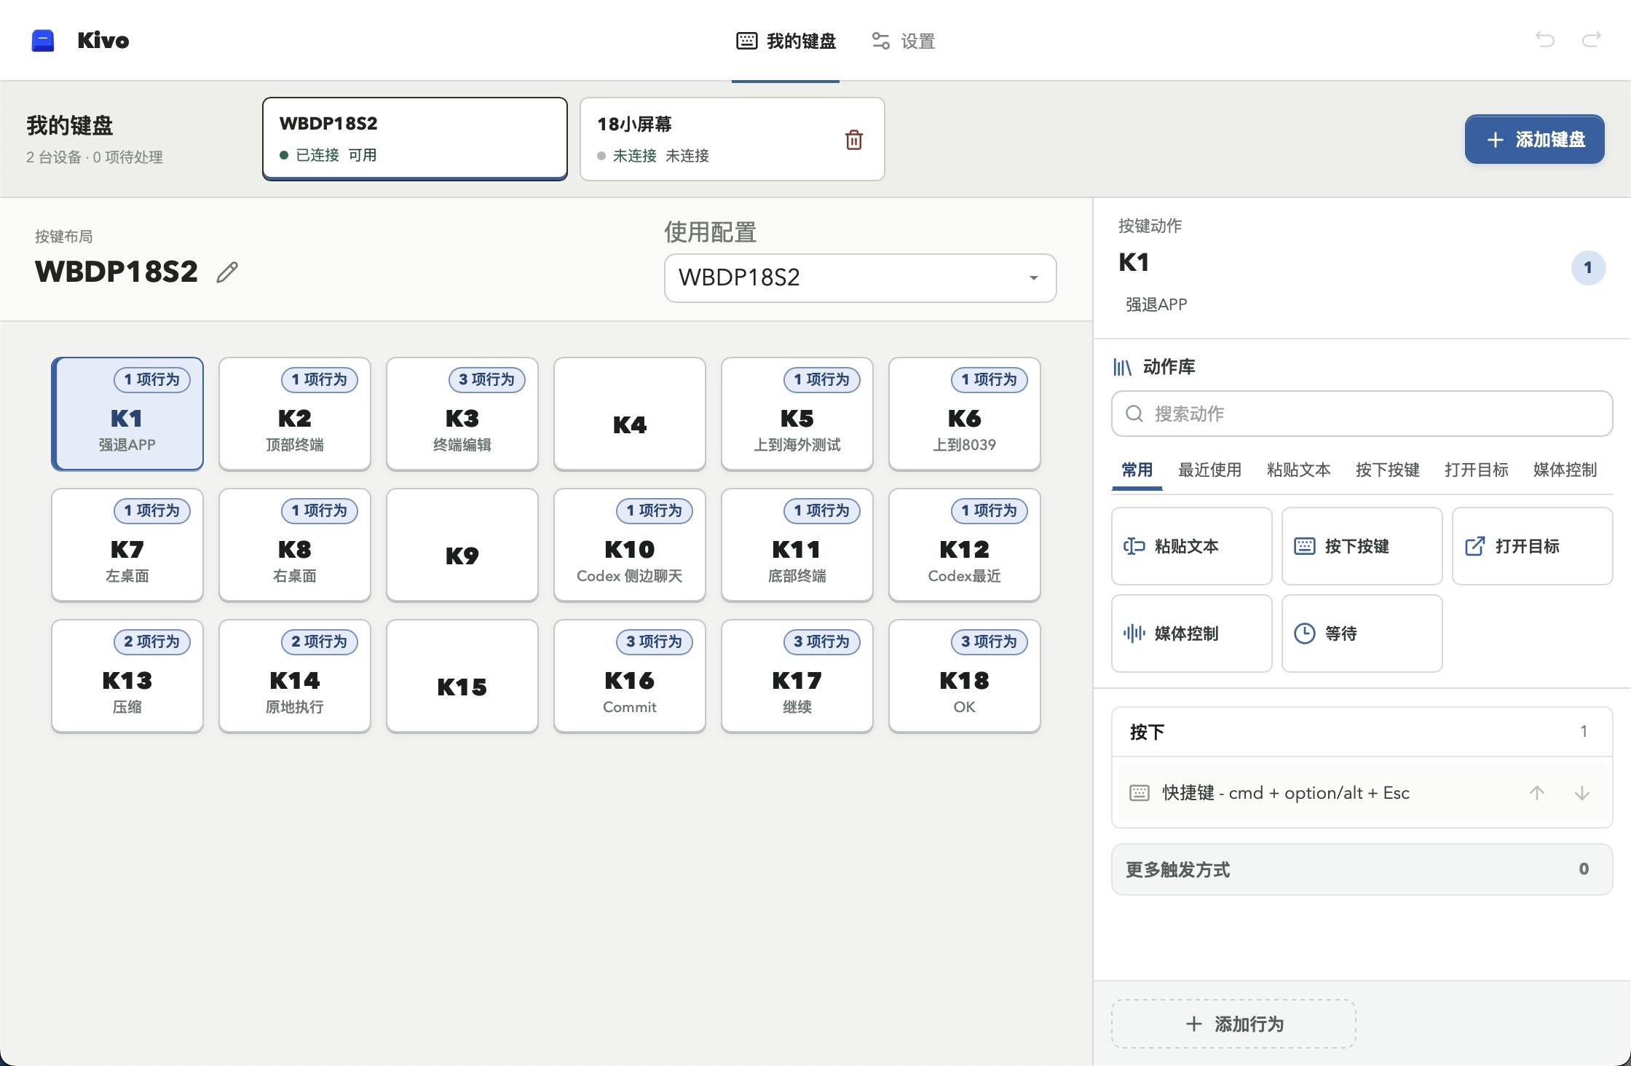Click the 动作库 library icon
Screen dimensions: 1631x1066
click(1122, 367)
